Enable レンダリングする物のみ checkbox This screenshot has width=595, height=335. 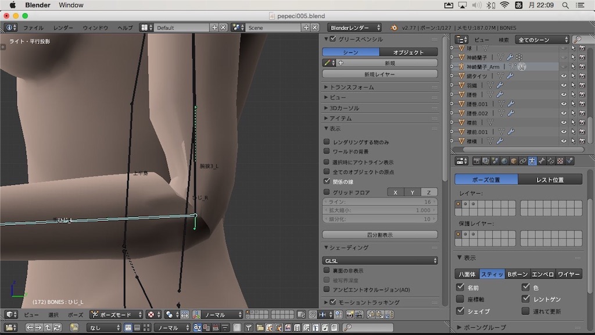[x=327, y=142]
